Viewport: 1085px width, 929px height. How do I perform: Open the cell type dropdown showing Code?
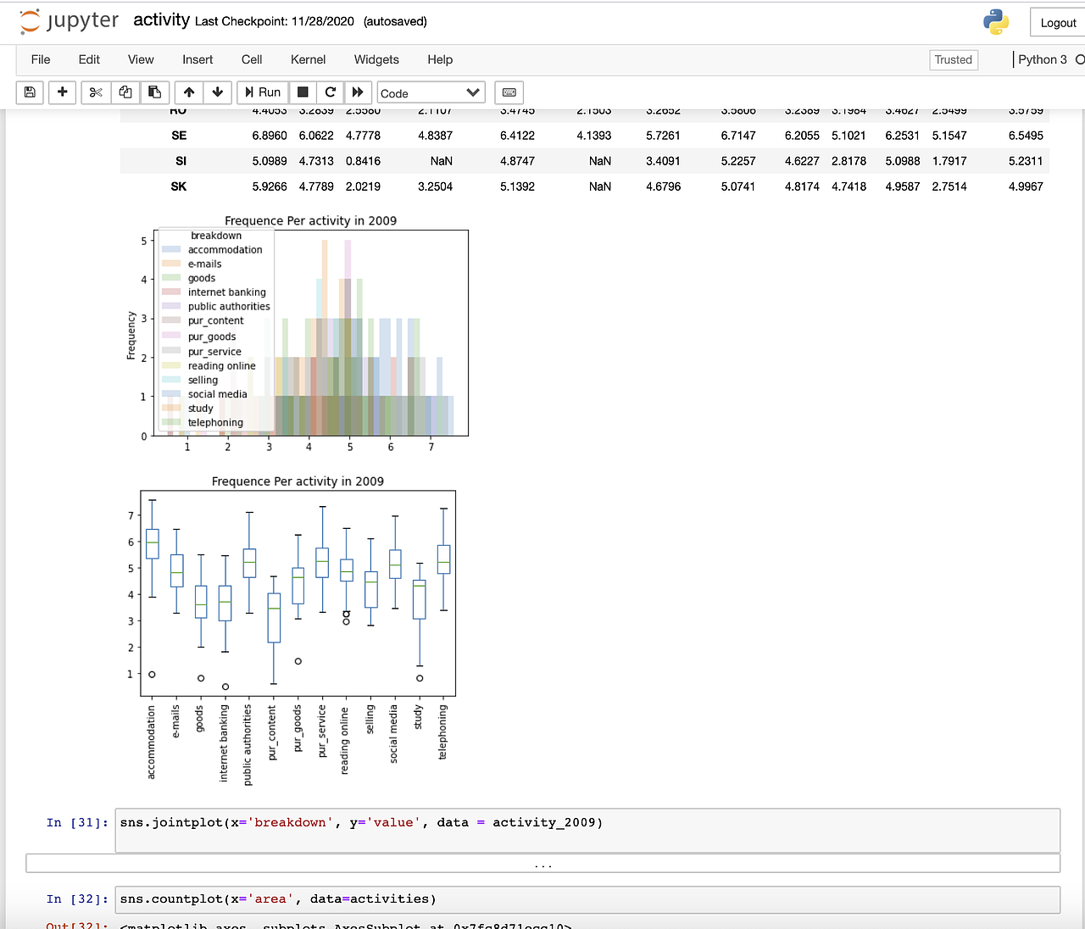[431, 92]
